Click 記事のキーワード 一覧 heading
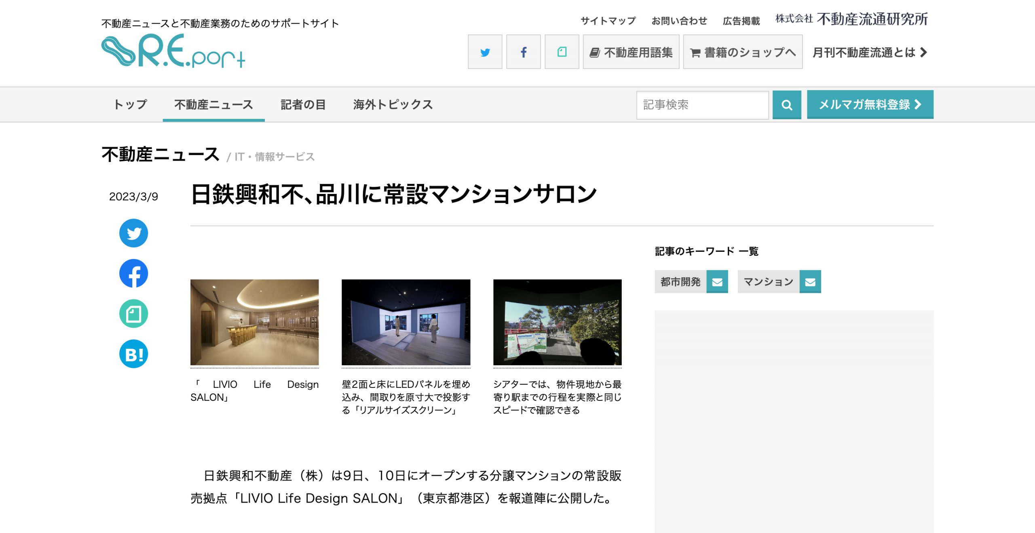Screen dimensions: 1035x533 (707, 251)
